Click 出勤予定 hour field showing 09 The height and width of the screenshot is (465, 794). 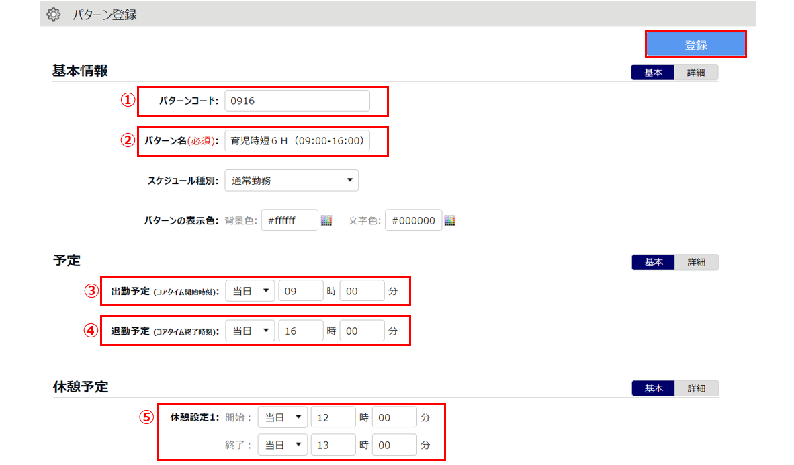coord(301,291)
